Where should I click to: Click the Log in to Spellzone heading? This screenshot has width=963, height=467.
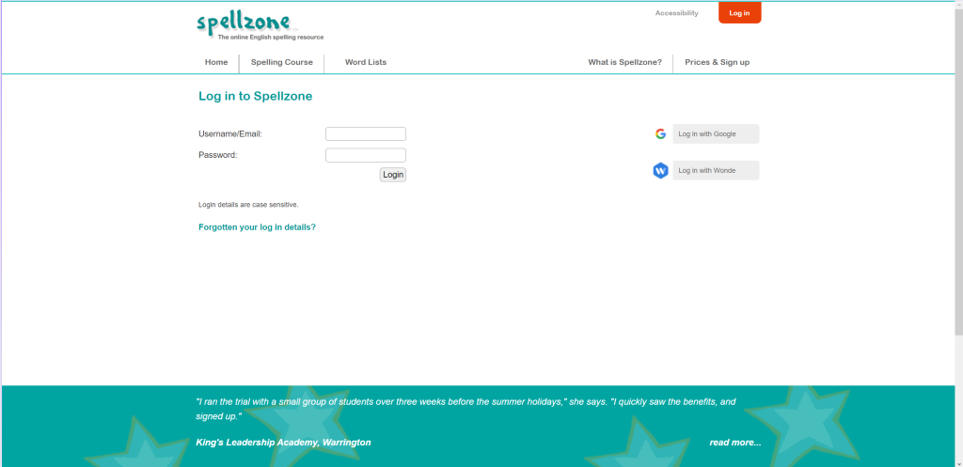[256, 97]
